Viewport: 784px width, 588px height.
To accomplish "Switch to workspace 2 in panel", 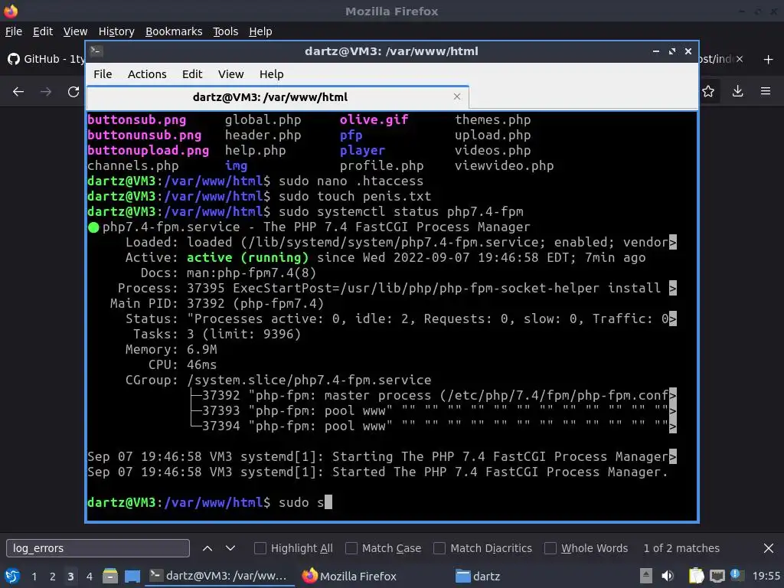I will 53,577.
